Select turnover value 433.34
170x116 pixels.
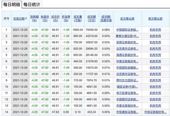click(x=92, y=112)
